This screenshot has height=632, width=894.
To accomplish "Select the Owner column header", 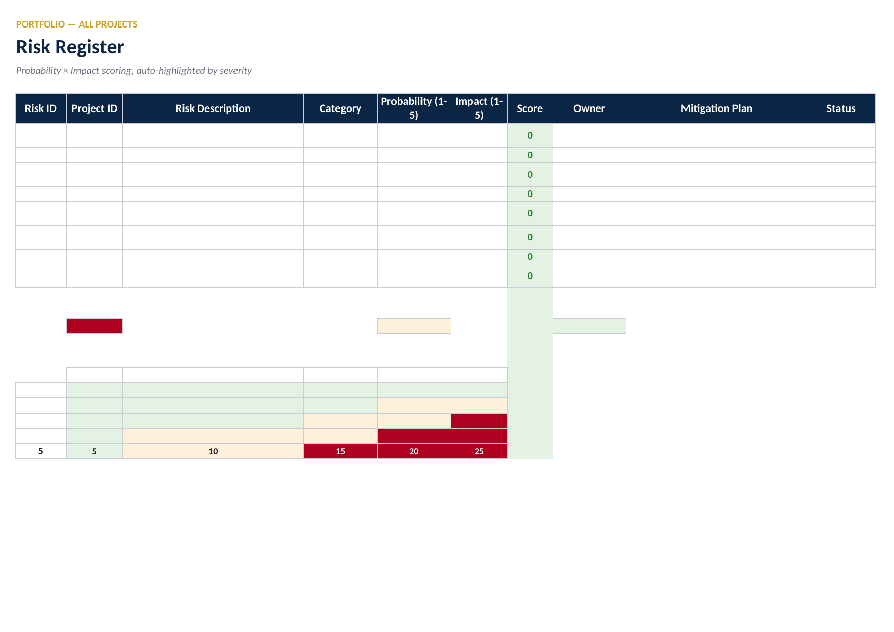I will [x=589, y=108].
